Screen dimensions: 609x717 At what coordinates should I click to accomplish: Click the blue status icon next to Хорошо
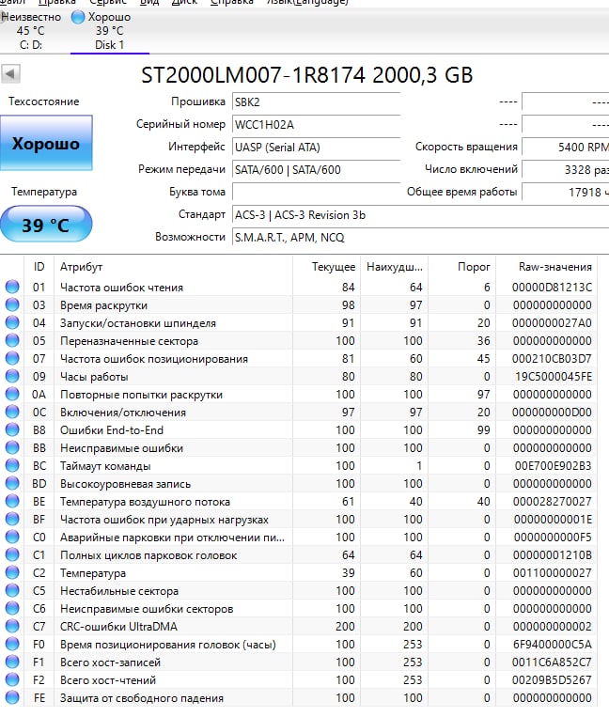point(78,17)
